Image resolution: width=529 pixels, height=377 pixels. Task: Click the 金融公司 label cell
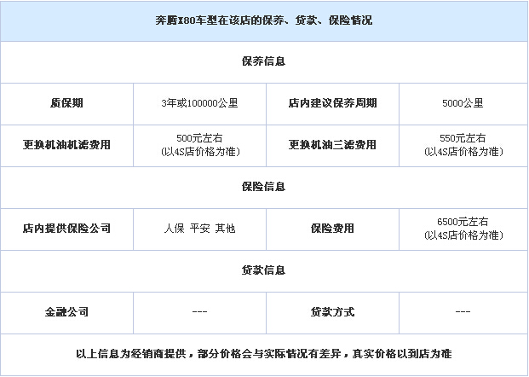pyautogui.click(x=66, y=312)
